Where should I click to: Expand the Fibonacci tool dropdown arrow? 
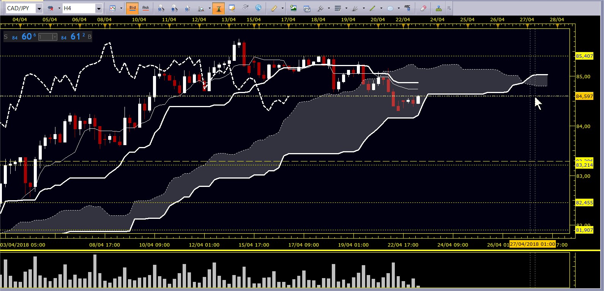[x=346, y=8]
